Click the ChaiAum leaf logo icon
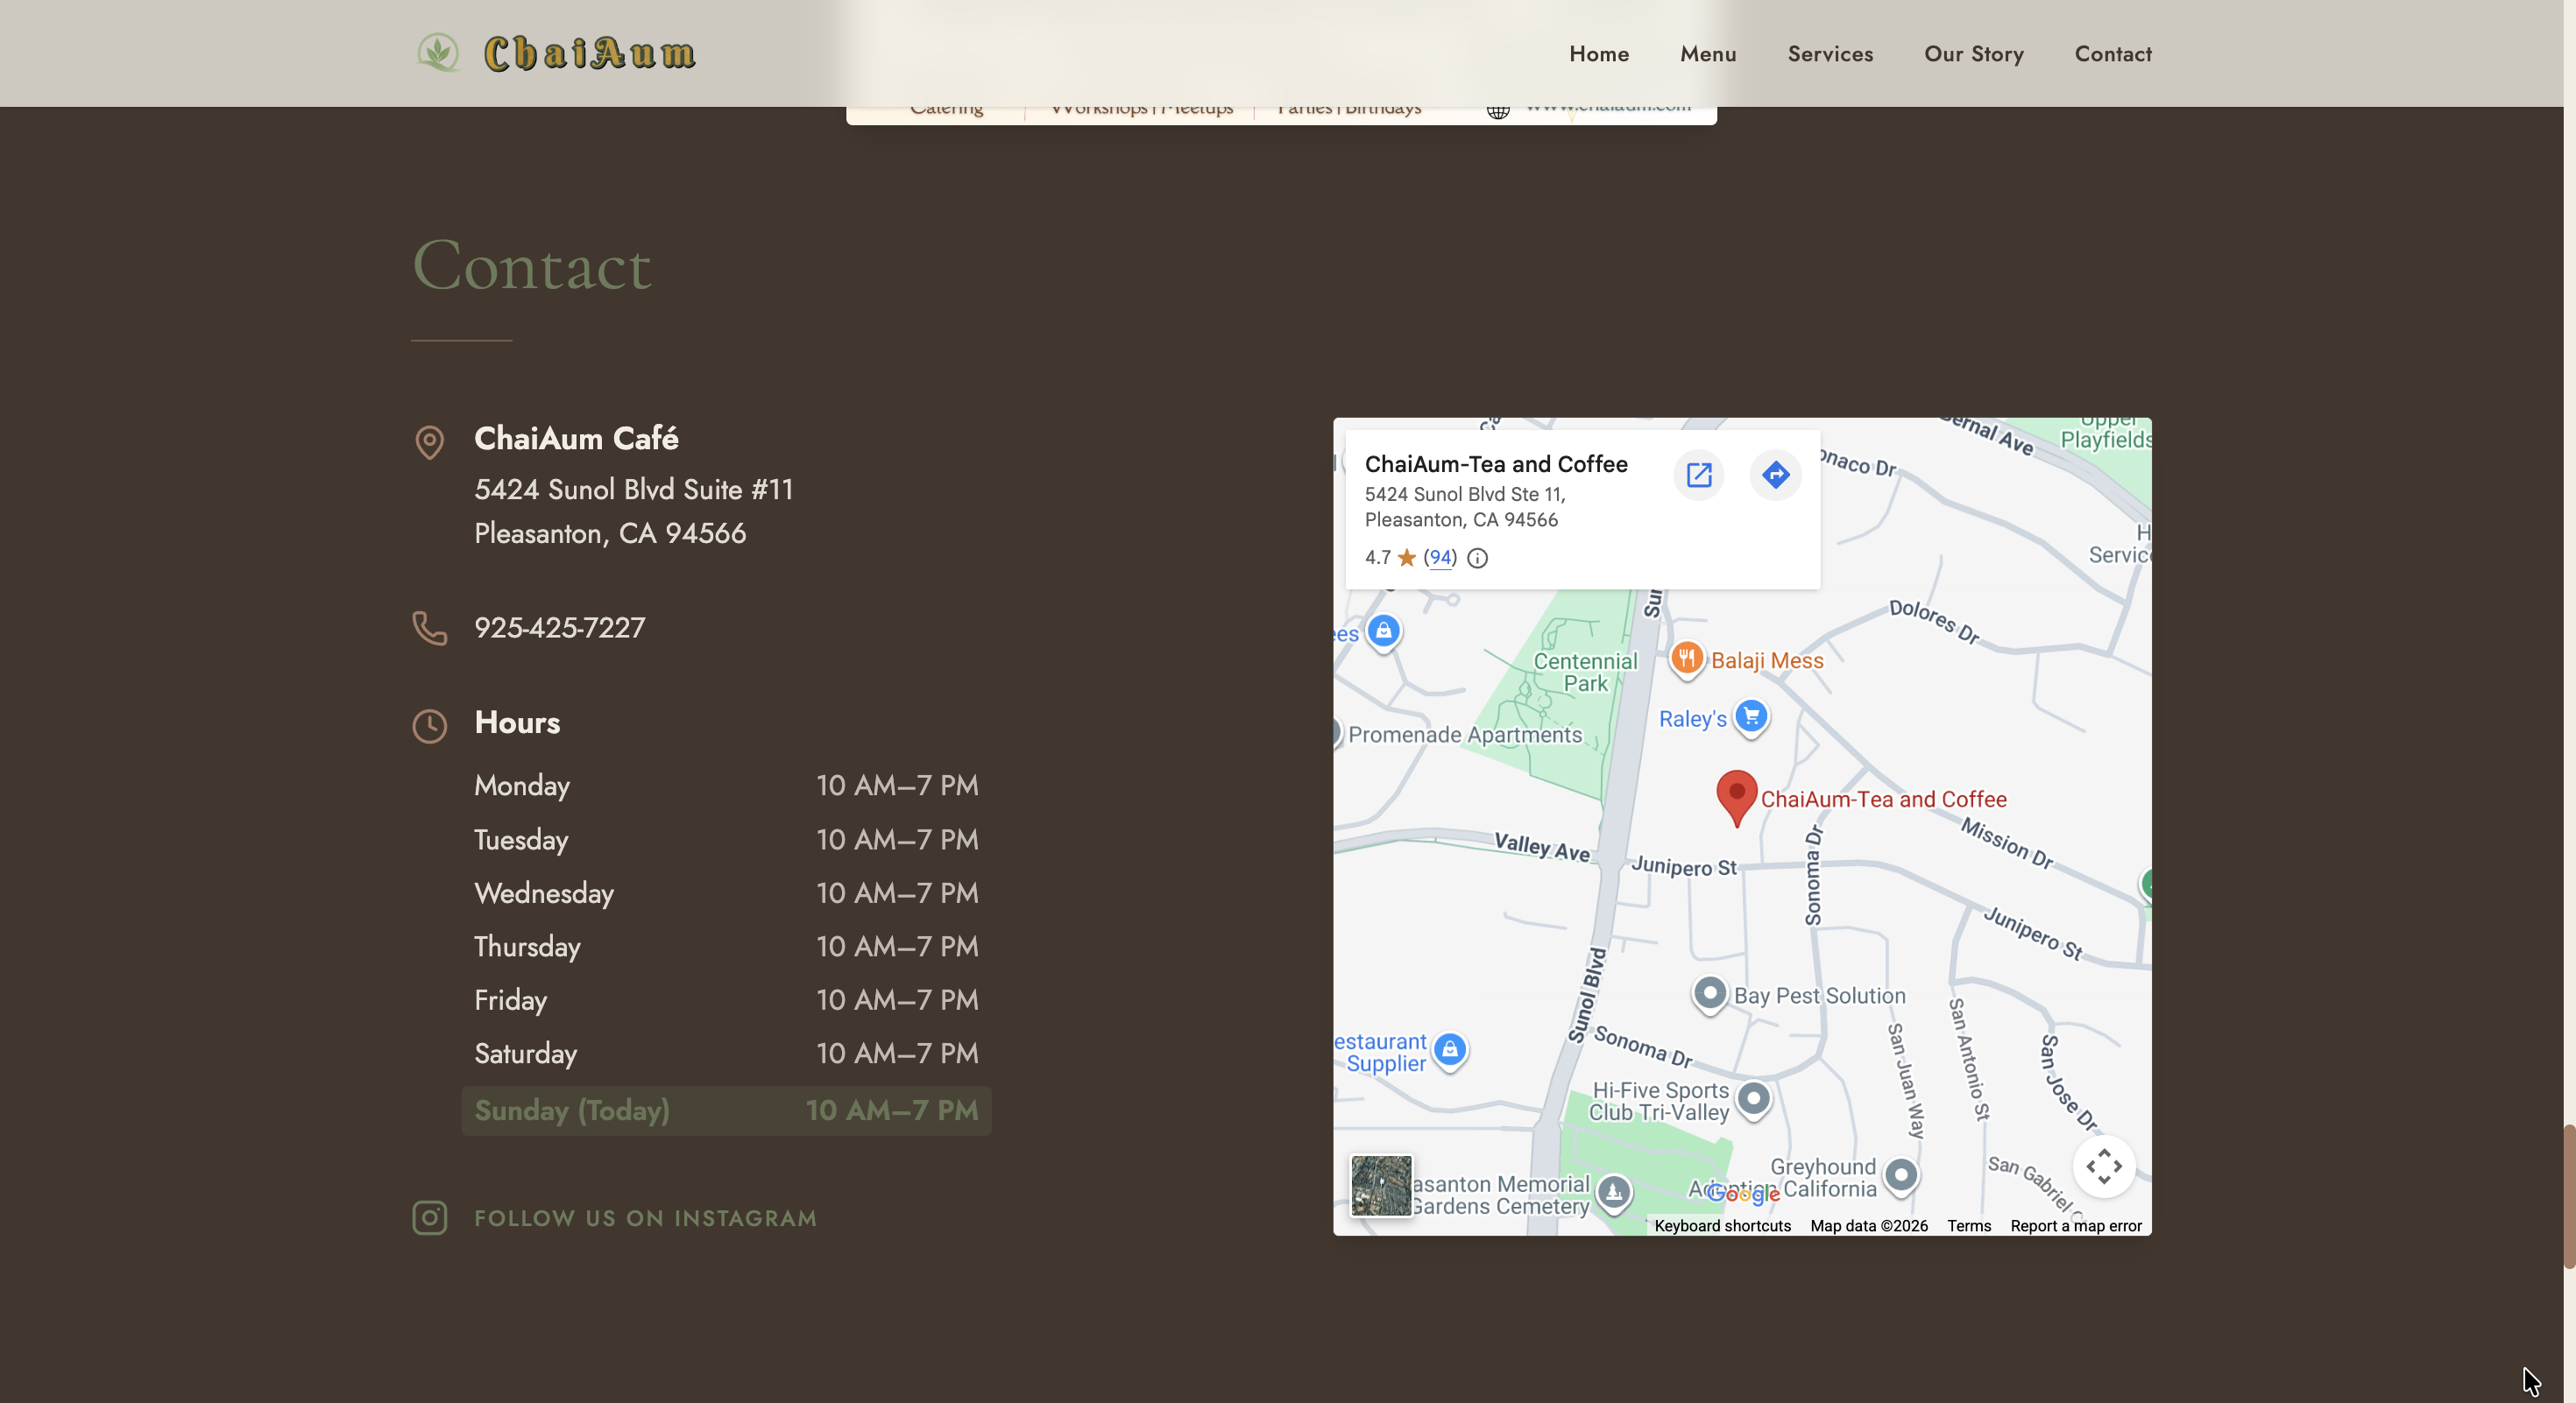The image size is (2576, 1403). coord(438,52)
